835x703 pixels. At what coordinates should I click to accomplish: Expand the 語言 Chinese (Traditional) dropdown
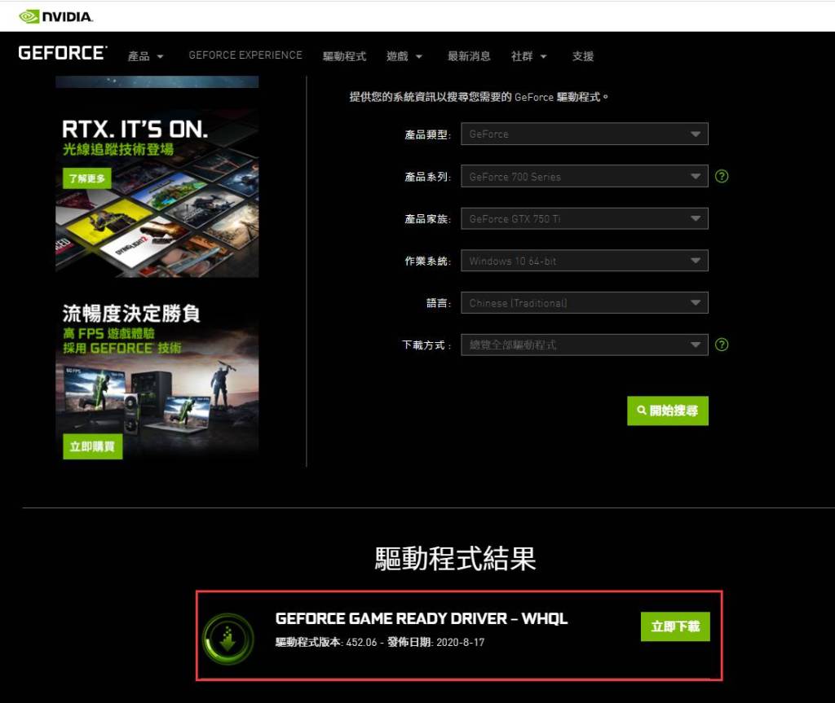[x=584, y=303]
